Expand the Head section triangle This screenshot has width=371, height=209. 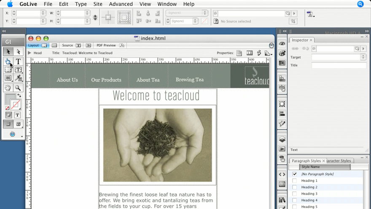tap(30, 53)
